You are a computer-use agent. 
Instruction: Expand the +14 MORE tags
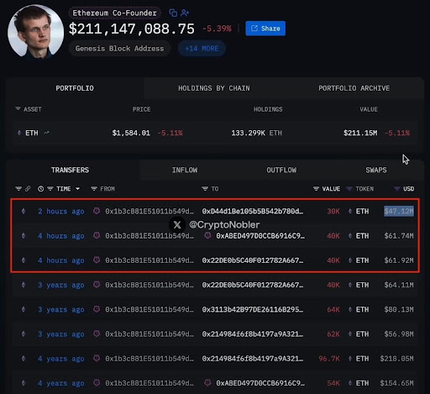[202, 49]
